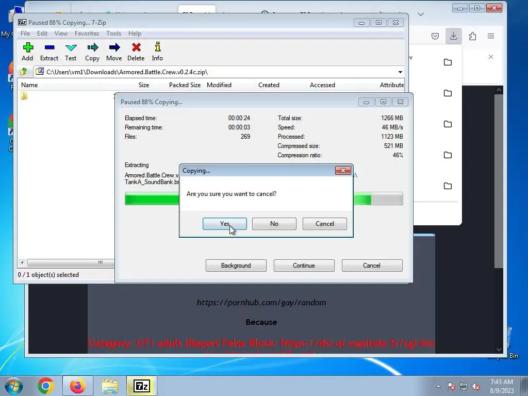528x396 pixels.
Task: Close the Copying confirmation dialog
Action: [x=343, y=170]
